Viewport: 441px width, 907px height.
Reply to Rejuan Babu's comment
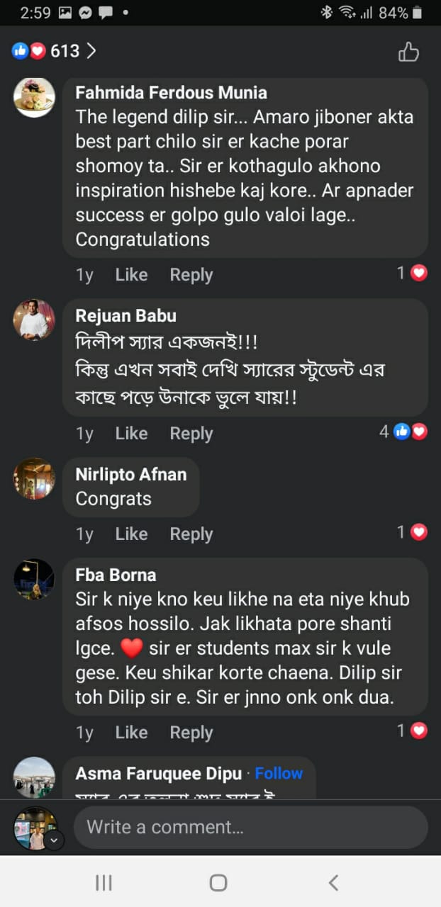coord(191,434)
